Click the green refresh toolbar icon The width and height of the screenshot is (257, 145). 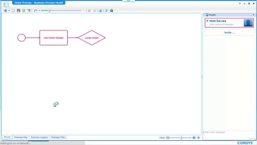(24, 10)
